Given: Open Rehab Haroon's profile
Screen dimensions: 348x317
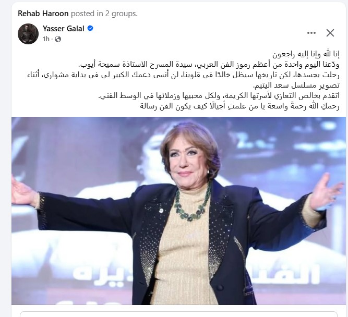Looking at the screenshot, I should [x=43, y=14].
